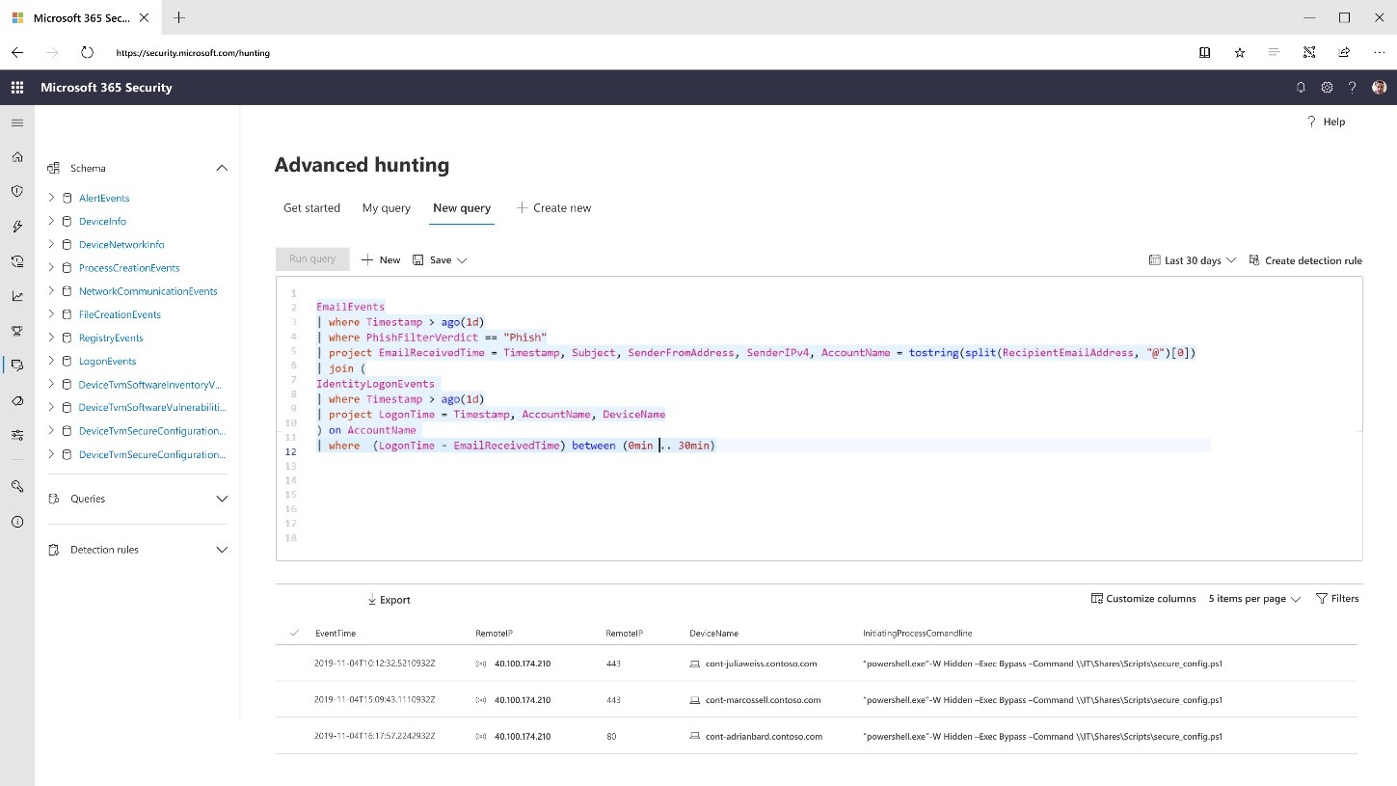Select the Secure Score trophy icon
The height and width of the screenshot is (786, 1397).
coord(16,330)
